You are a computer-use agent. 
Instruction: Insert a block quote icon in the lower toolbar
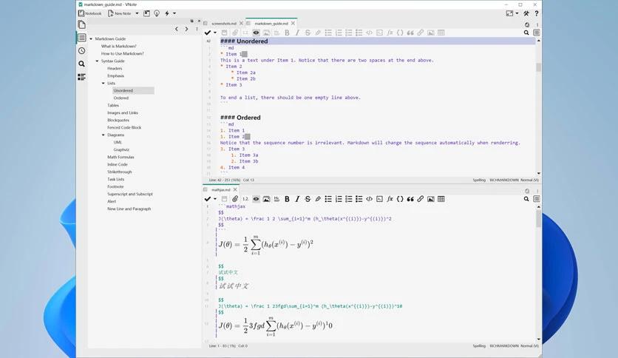410,199
